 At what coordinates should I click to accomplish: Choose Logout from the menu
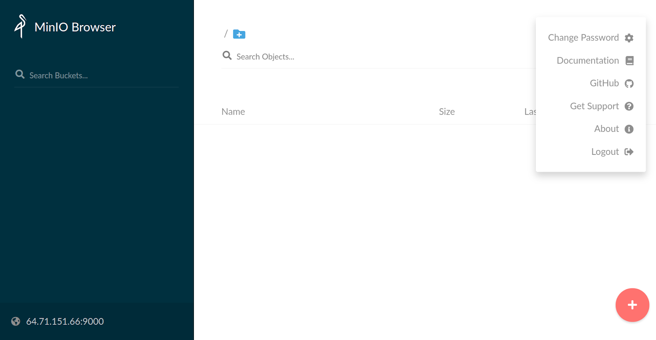point(605,152)
